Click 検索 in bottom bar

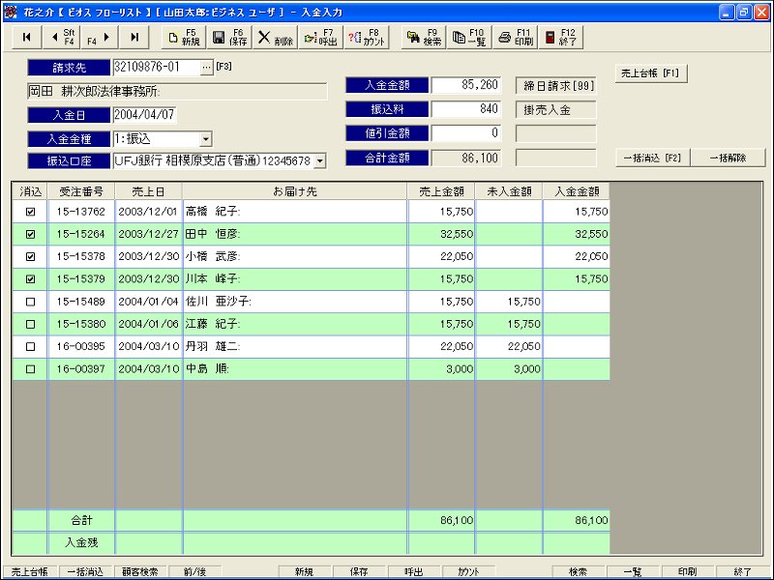click(578, 571)
